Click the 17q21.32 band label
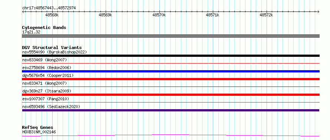This screenshot has height=140, width=330. 31,32
